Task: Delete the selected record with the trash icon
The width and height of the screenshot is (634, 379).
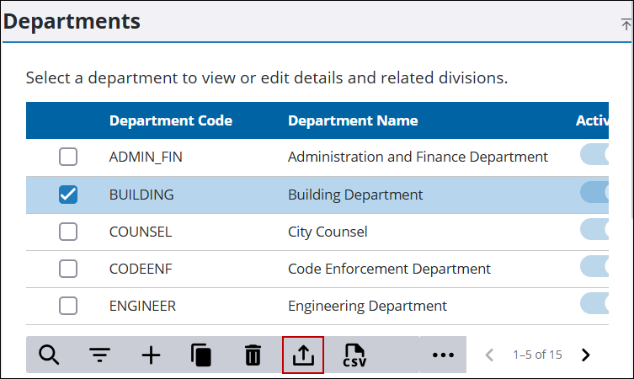Action: click(x=253, y=355)
